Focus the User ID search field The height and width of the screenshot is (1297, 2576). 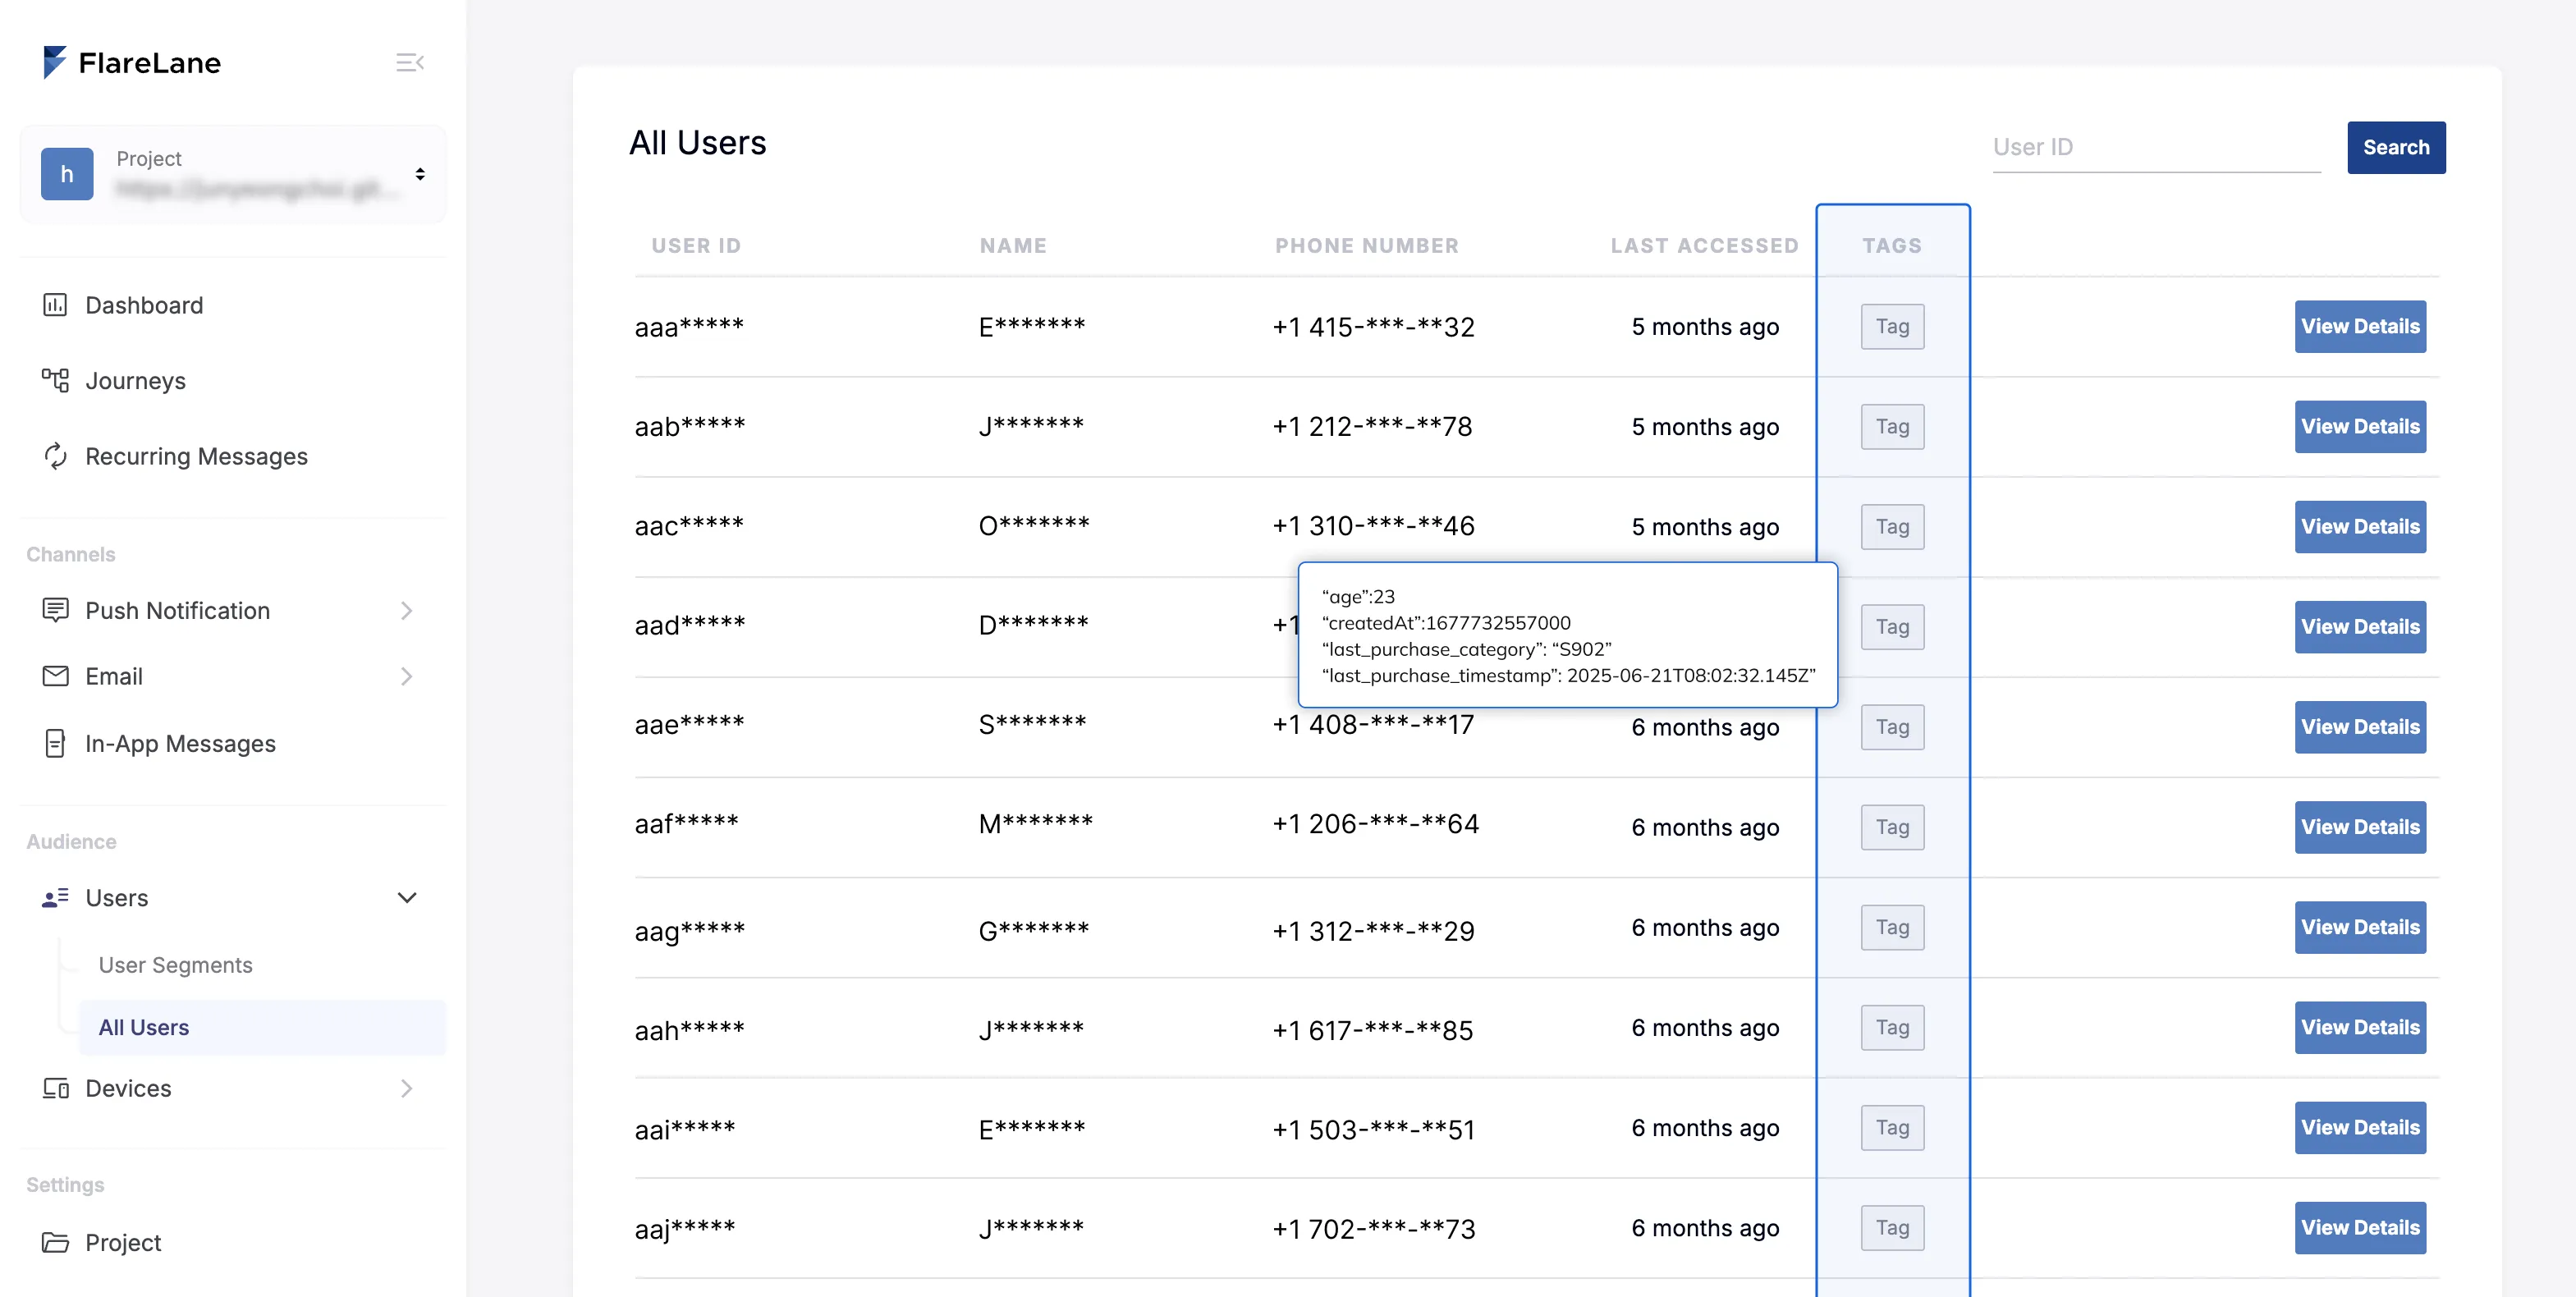[x=2156, y=147]
